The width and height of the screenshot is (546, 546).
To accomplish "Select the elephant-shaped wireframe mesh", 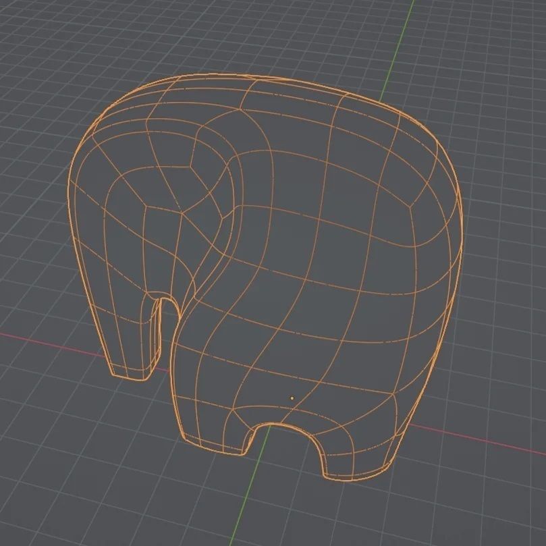I will click(x=265, y=277).
